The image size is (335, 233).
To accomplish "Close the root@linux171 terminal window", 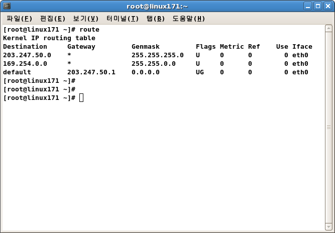I will tap(328, 6).
